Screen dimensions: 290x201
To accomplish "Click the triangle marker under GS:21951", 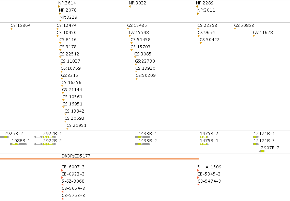I will pyautogui.click(x=67, y=129).
